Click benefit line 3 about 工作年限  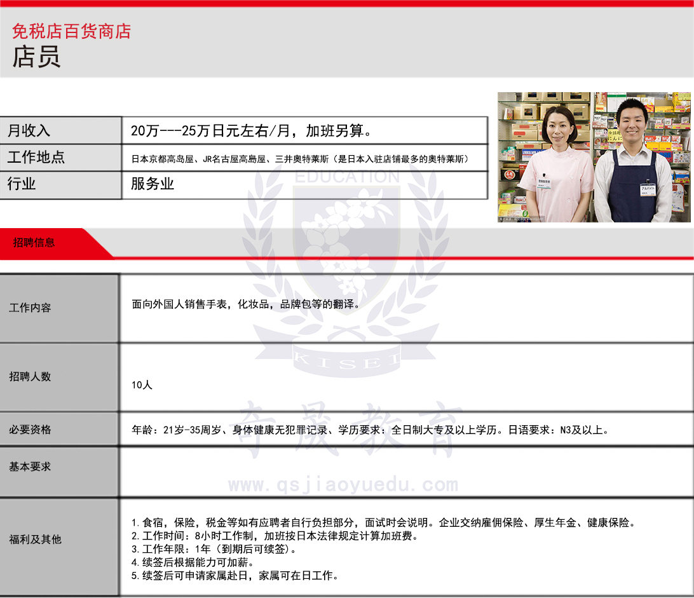pos(214,549)
